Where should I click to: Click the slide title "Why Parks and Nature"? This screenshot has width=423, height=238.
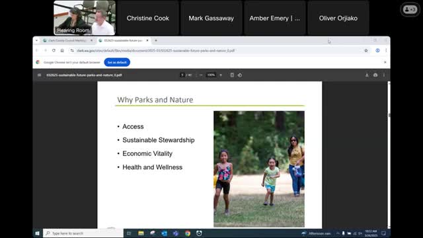155,100
